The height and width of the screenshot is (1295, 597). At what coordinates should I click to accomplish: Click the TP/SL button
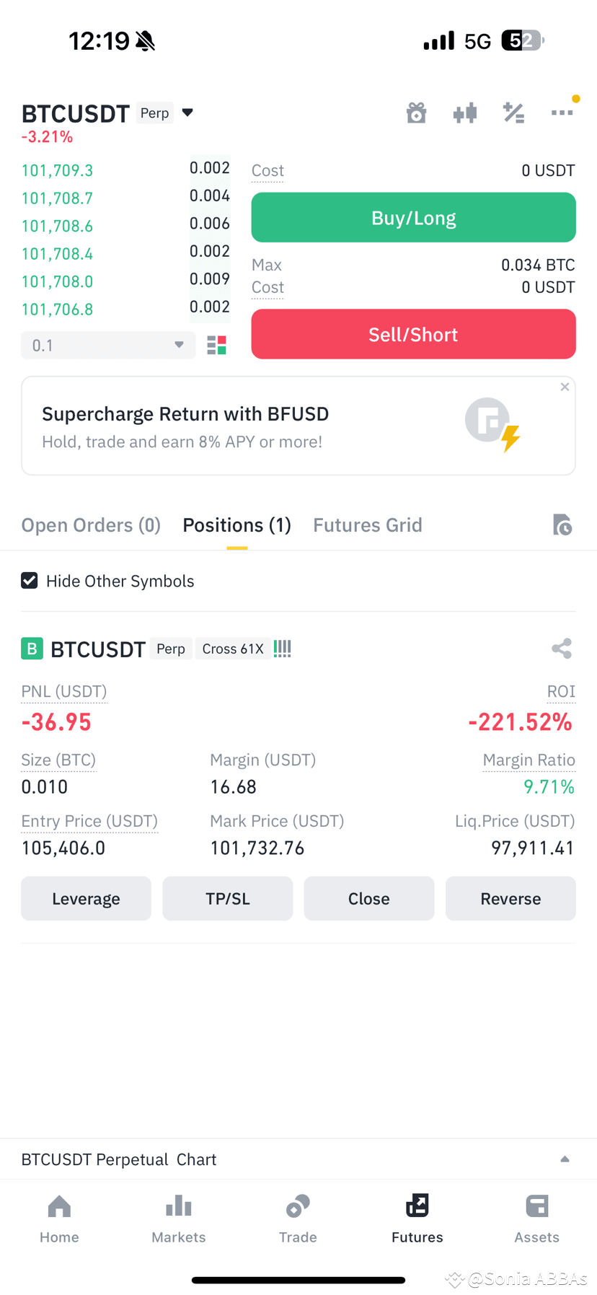(x=228, y=898)
